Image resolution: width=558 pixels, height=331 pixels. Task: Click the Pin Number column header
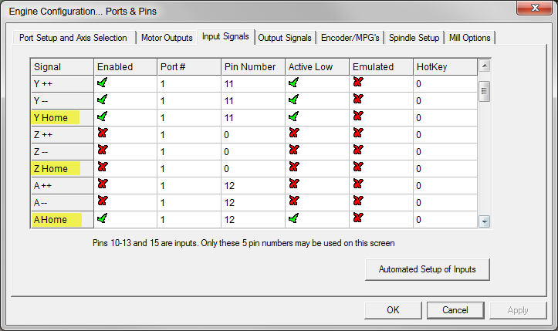pyautogui.click(x=253, y=67)
